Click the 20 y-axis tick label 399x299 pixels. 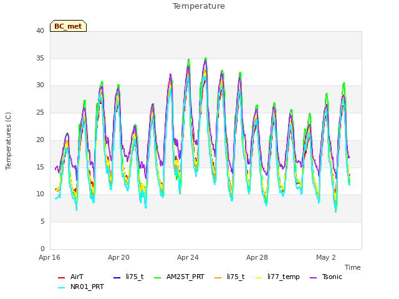[40, 140]
